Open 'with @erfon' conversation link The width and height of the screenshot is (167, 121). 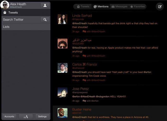click(x=92, y=101)
